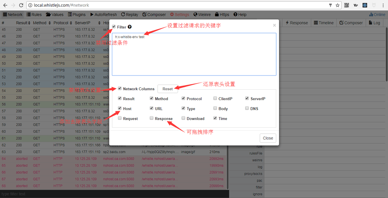388x198 pixels.
Task: Open the Rules tab
Action: (x=34, y=15)
